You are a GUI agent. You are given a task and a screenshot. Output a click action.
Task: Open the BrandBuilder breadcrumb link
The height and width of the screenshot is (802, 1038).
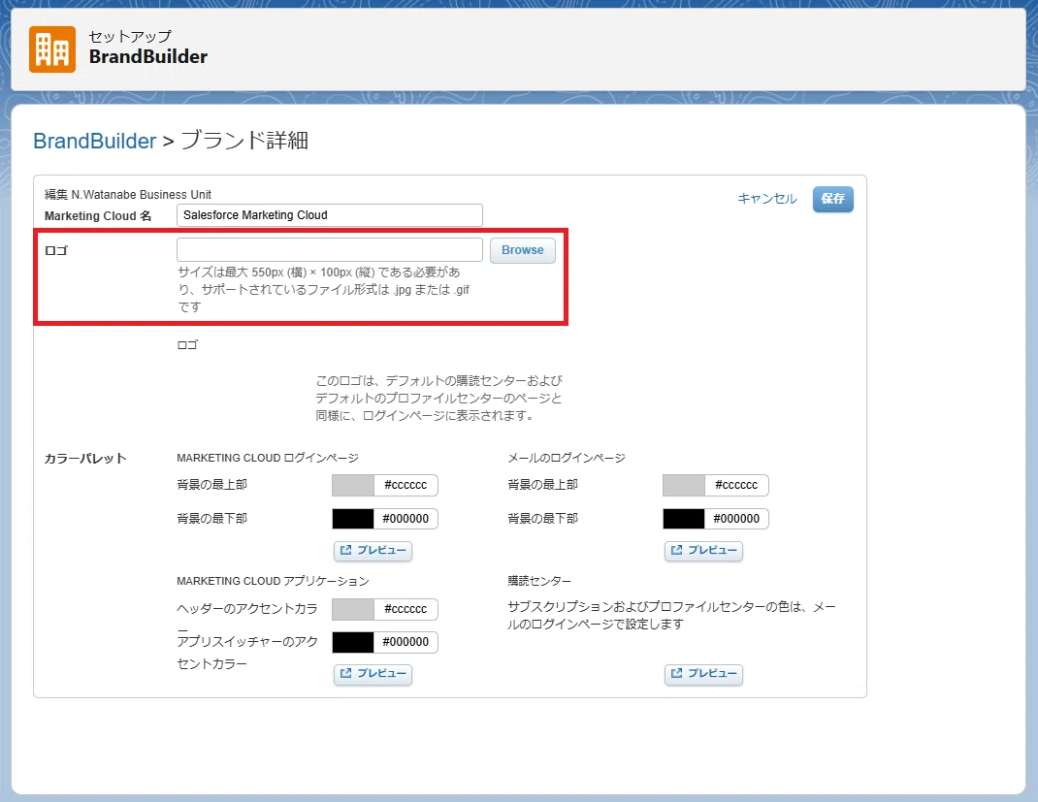pyautogui.click(x=95, y=141)
